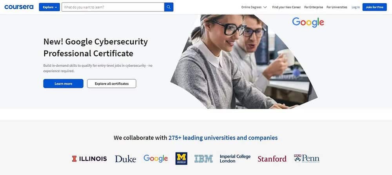Click Explore all certificates button
Screen dimensions: 392x175
(x=112, y=84)
